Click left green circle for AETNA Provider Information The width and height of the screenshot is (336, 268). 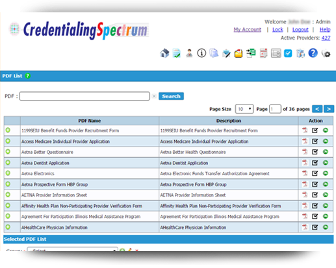pyautogui.click(x=8, y=195)
